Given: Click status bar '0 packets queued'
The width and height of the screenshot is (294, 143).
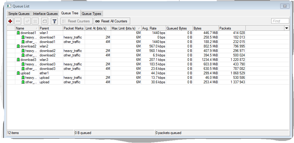Looking at the screenshot, I should click(169, 133).
